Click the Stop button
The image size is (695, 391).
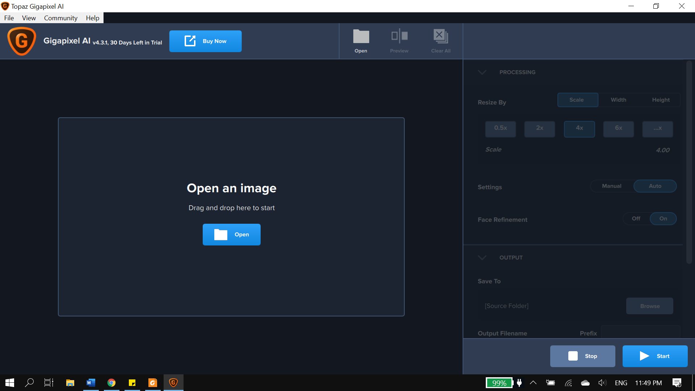582,356
